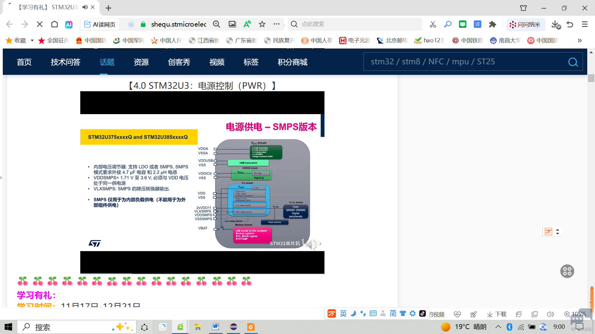The image size is (595, 334).
Task: Stop page loading with X icon
Action: click(40, 24)
